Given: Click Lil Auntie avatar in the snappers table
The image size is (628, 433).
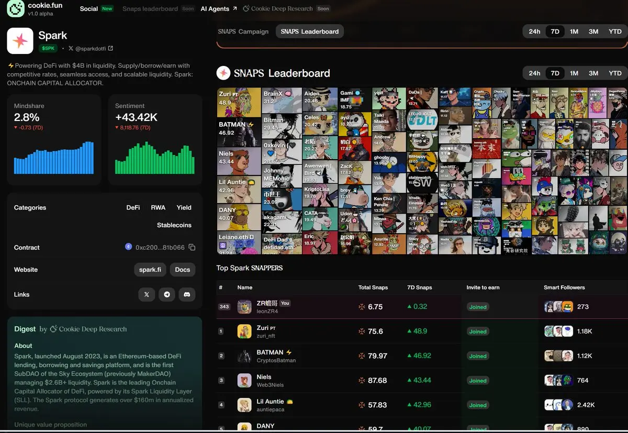Looking at the screenshot, I should coord(244,405).
